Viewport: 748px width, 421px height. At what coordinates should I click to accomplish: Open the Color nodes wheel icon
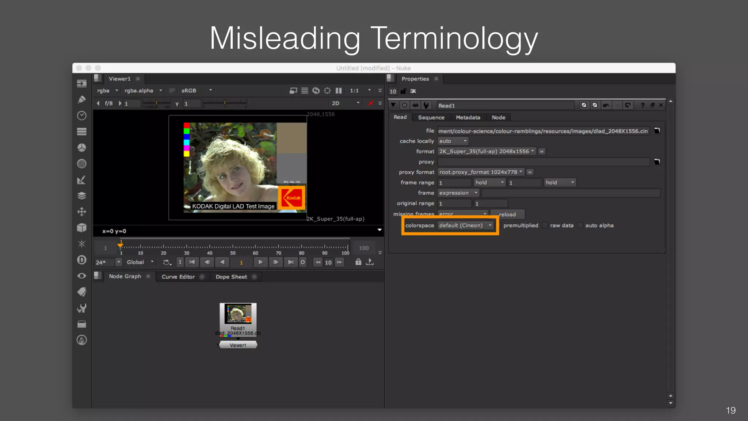tap(82, 148)
